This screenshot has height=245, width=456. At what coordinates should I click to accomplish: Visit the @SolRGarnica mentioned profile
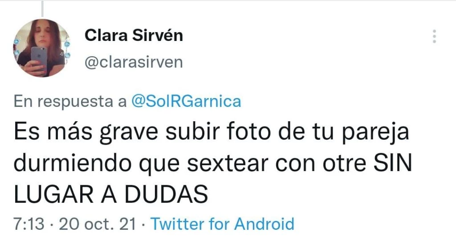coord(186,101)
